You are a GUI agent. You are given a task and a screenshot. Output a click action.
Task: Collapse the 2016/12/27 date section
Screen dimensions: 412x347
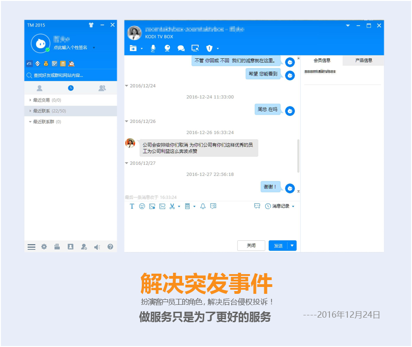pyautogui.click(x=126, y=163)
